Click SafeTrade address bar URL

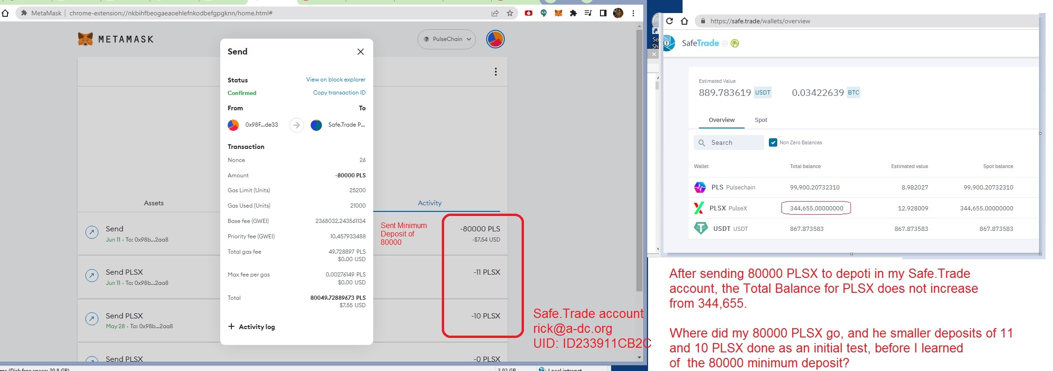(760, 21)
